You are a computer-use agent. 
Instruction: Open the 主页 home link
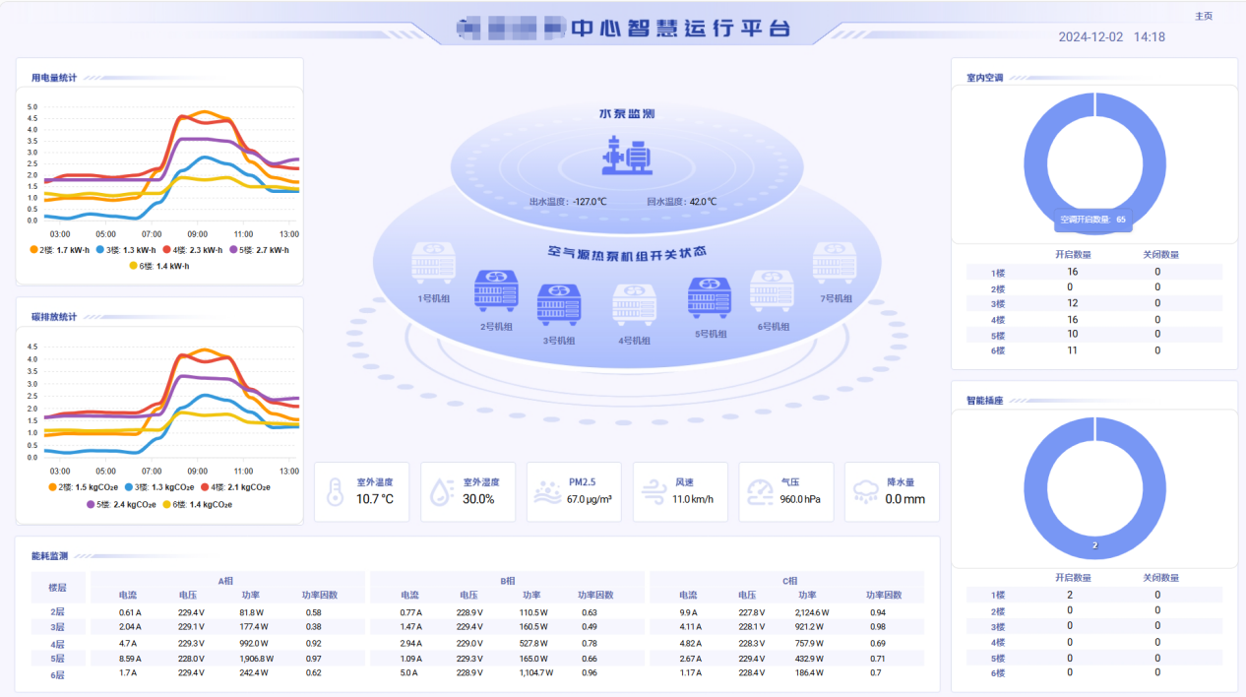(x=1203, y=16)
